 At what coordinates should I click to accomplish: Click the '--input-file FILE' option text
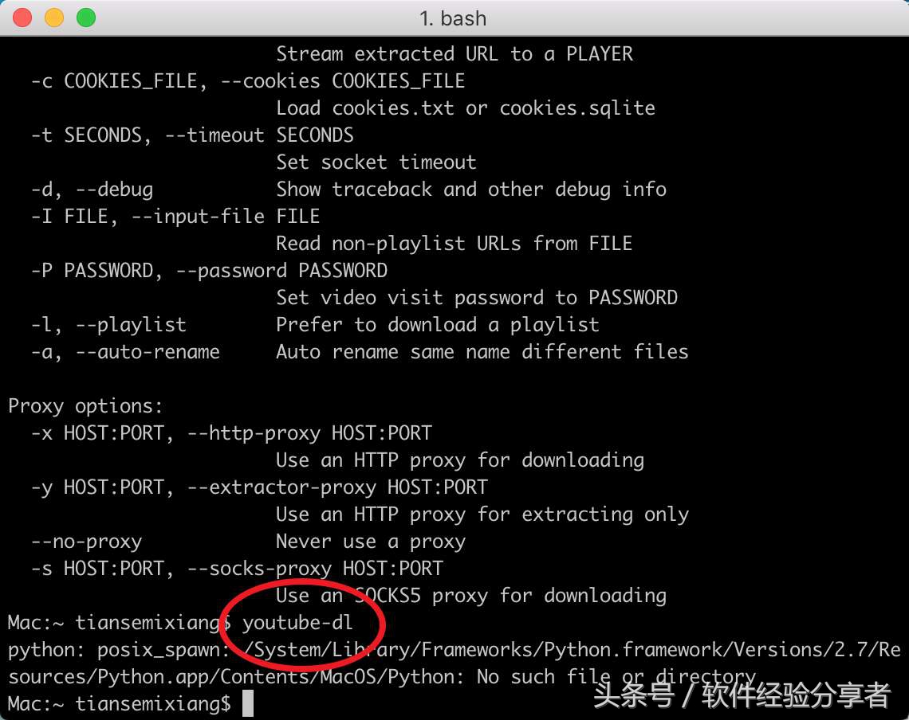pyautogui.click(x=226, y=217)
